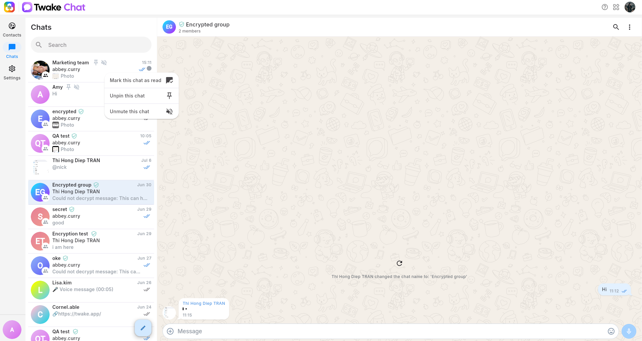Image resolution: width=642 pixels, height=341 pixels.
Task: Click Thi Hong Diep TRAN sender name
Action: (204, 303)
